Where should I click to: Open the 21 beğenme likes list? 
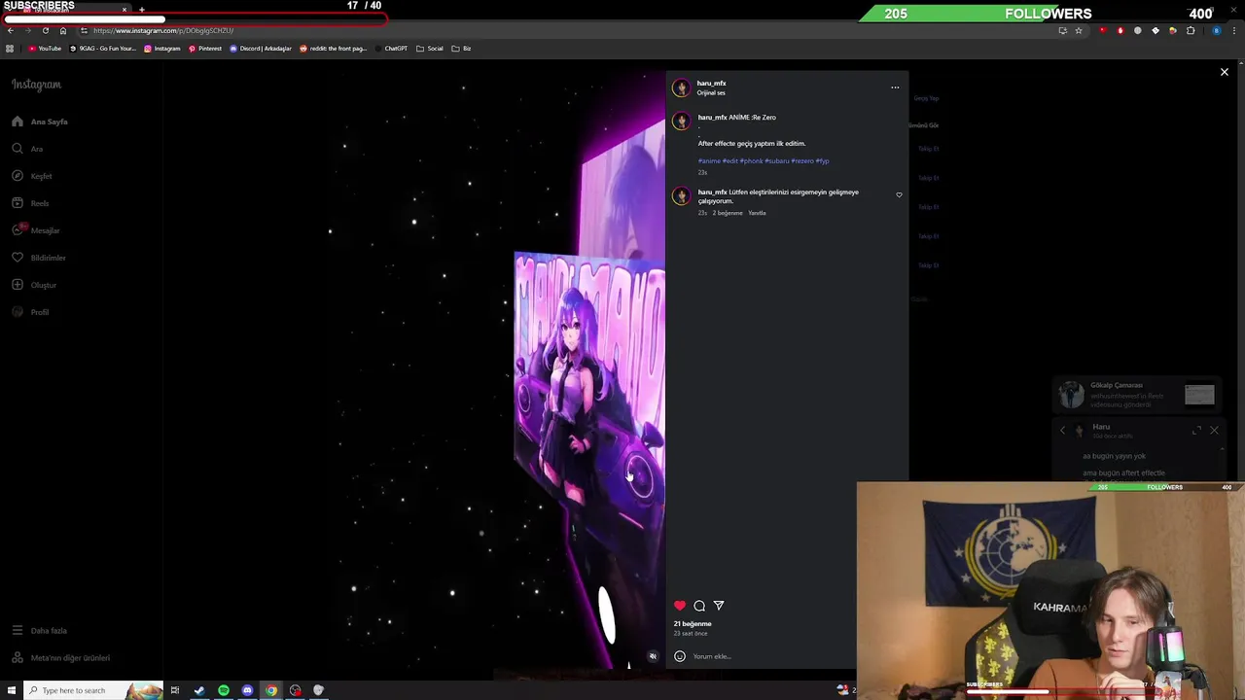693,624
